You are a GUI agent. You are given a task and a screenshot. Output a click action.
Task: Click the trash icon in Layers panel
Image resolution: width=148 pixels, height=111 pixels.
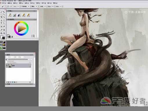click(30, 82)
